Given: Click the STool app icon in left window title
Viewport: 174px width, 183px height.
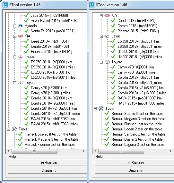Looking at the screenshot, I should [x=5, y=5].
